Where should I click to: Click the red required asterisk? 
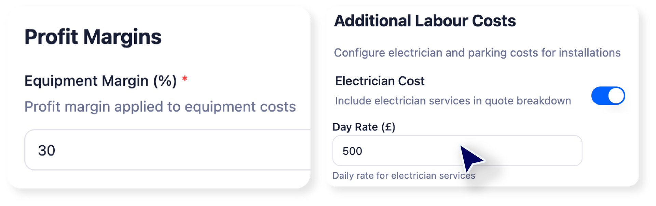pos(185,79)
